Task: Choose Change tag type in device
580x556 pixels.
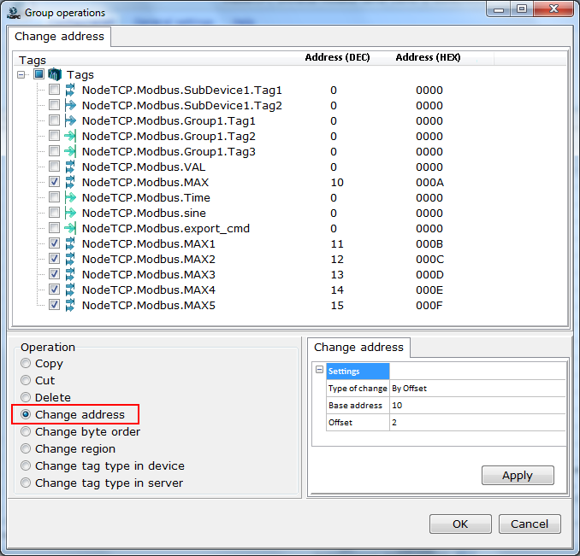Action: tap(26, 466)
